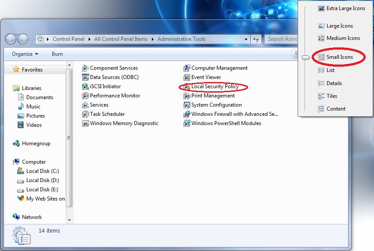The width and height of the screenshot is (374, 251).
Task: Click the Homegroup icon in sidebar
Action: 16,143
